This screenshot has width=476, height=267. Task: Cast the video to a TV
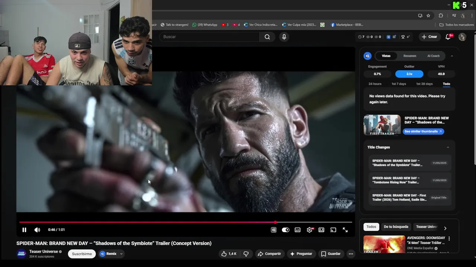[x=333, y=230]
